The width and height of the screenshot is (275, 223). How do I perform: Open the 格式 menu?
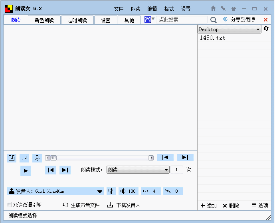[x=169, y=9]
